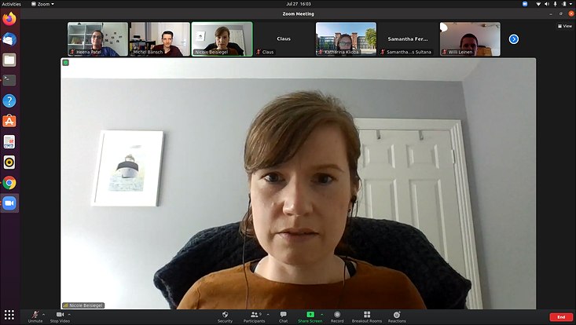Image resolution: width=576 pixels, height=325 pixels.
Task: Select Willi Leinen's video thumbnail
Action: (470, 39)
